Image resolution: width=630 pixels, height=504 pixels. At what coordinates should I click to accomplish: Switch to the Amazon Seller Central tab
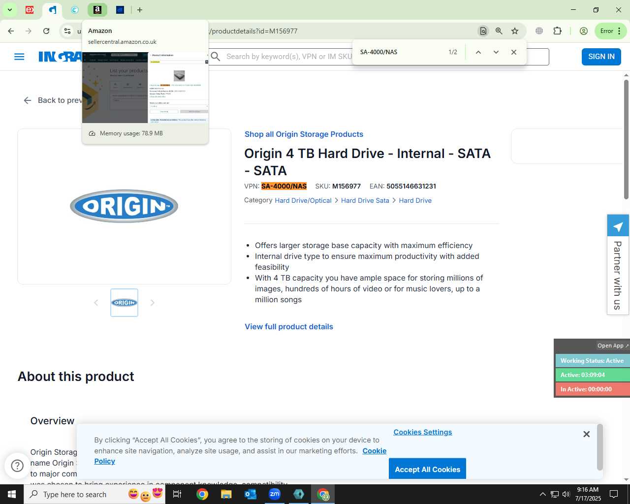click(97, 10)
